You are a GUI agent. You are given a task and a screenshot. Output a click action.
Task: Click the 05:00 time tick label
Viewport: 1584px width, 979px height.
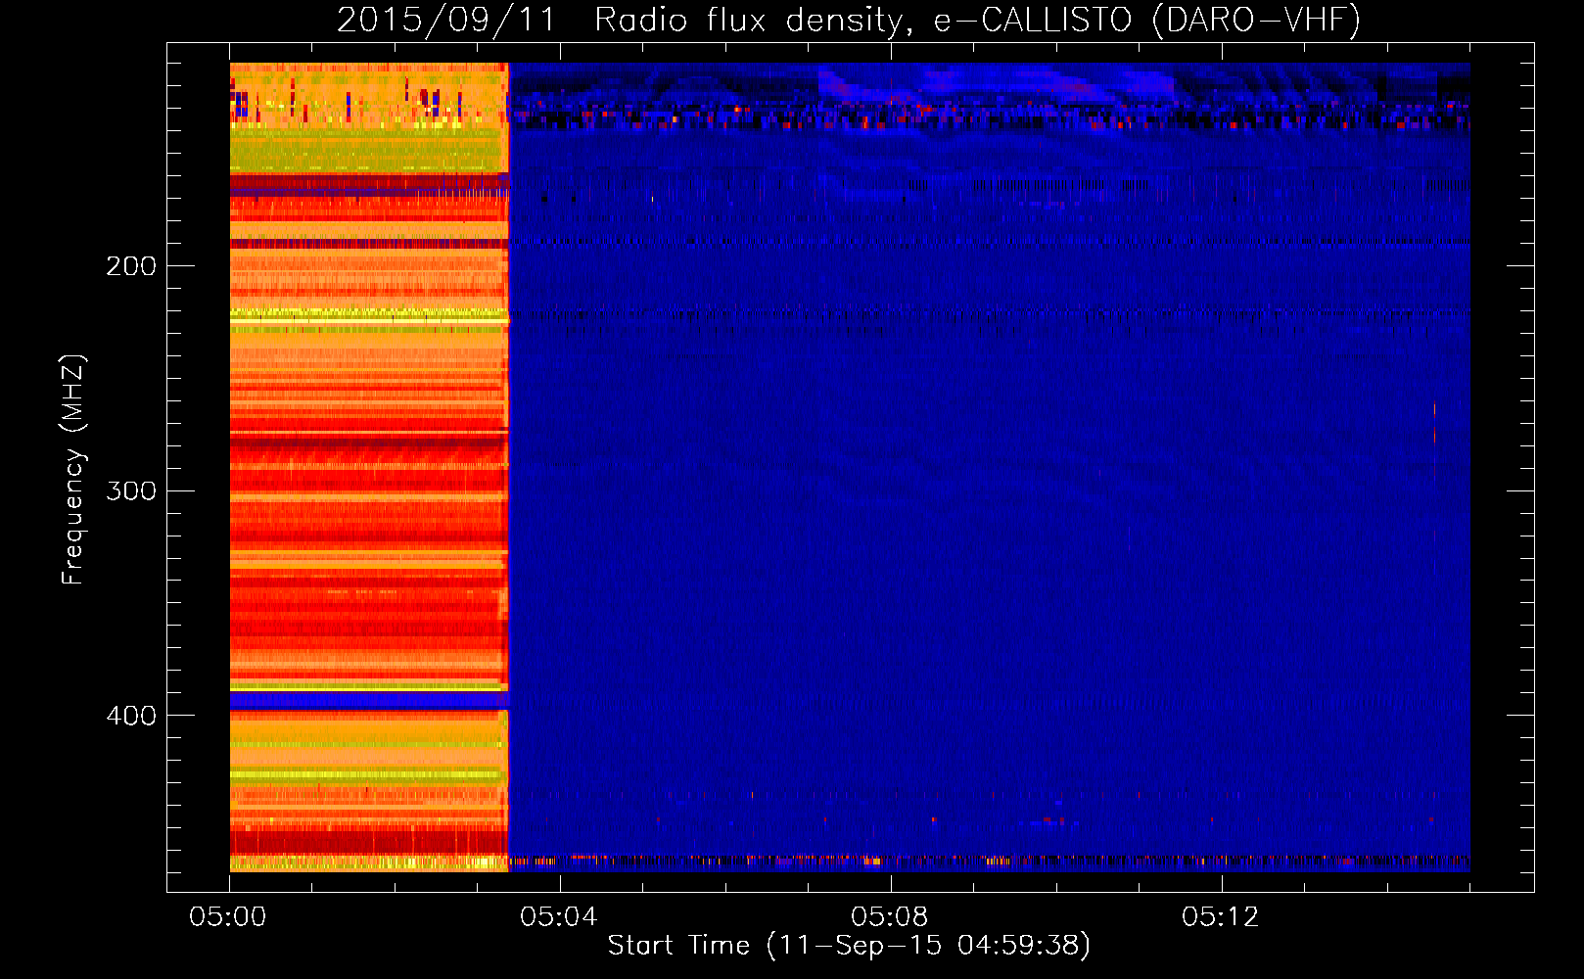point(228,917)
